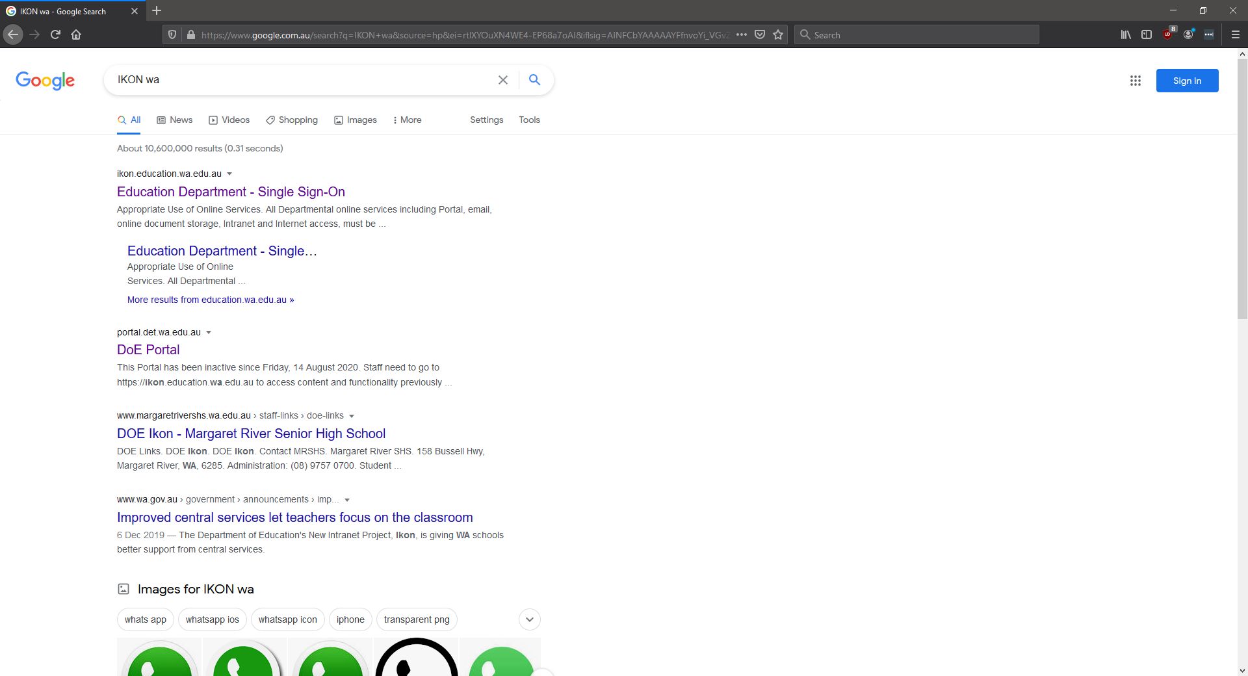Select the All results tab
The height and width of the screenshot is (676, 1248).
pos(129,120)
